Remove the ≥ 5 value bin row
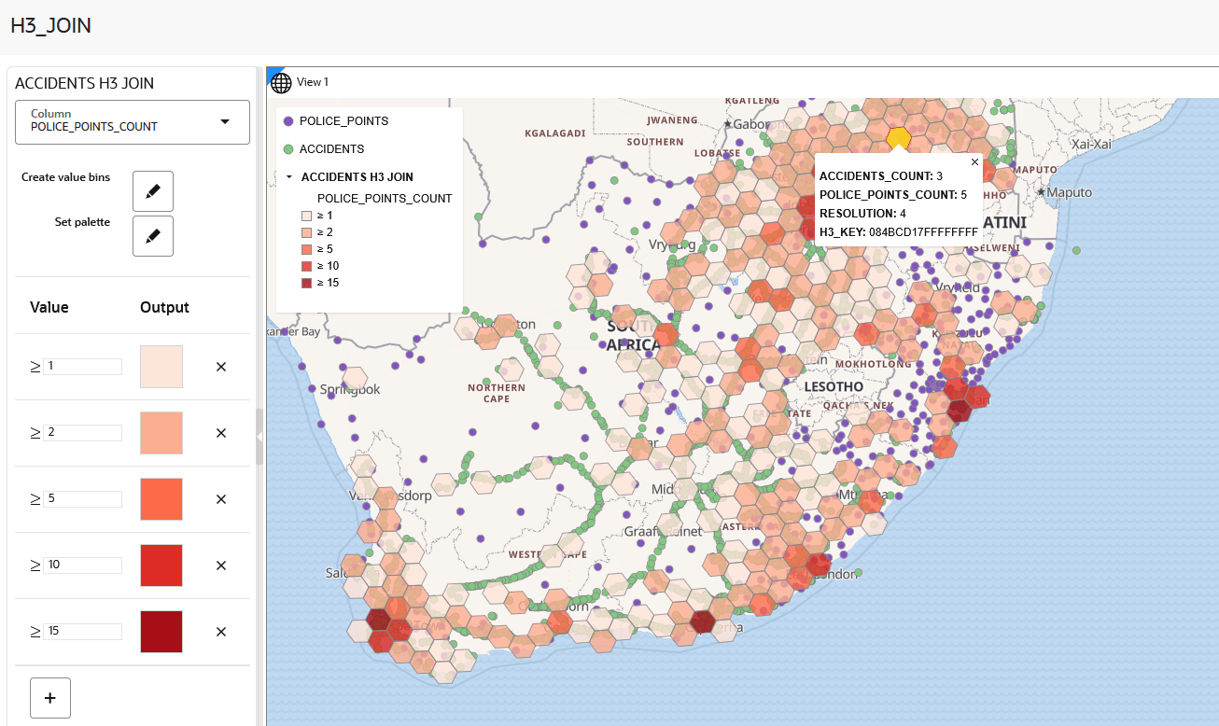The width and height of the screenshot is (1219, 726). click(x=221, y=499)
